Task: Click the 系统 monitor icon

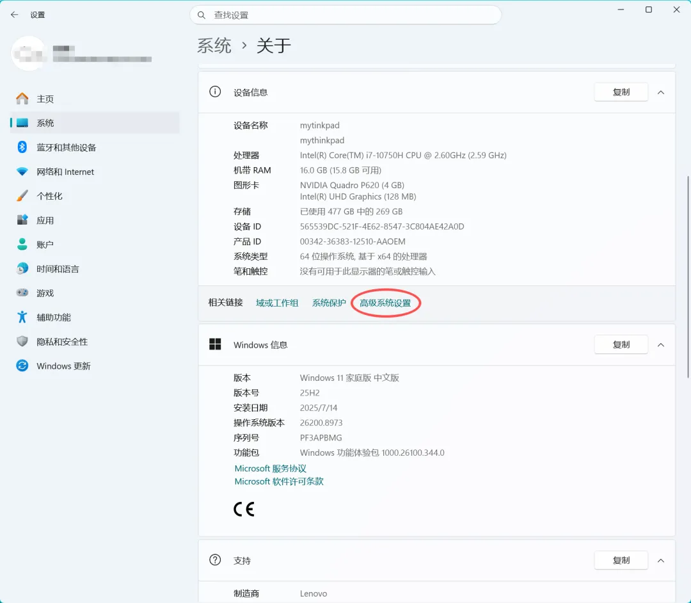Action: coord(22,123)
